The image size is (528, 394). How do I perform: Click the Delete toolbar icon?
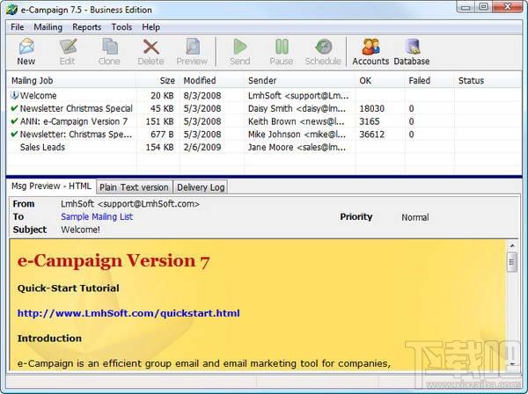coord(150,51)
